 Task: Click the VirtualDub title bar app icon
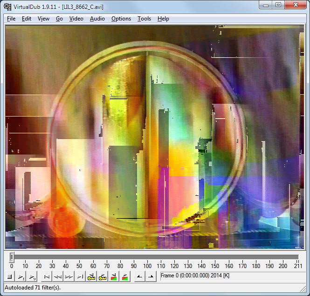(x=7, y=7)
